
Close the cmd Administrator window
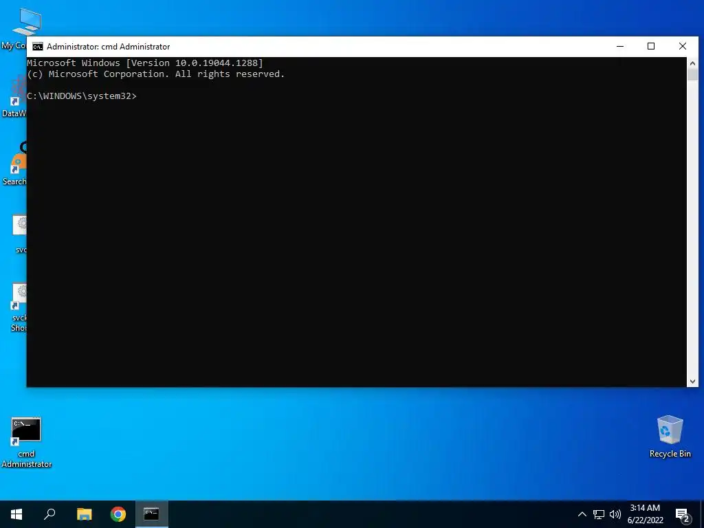click(683, 46)
